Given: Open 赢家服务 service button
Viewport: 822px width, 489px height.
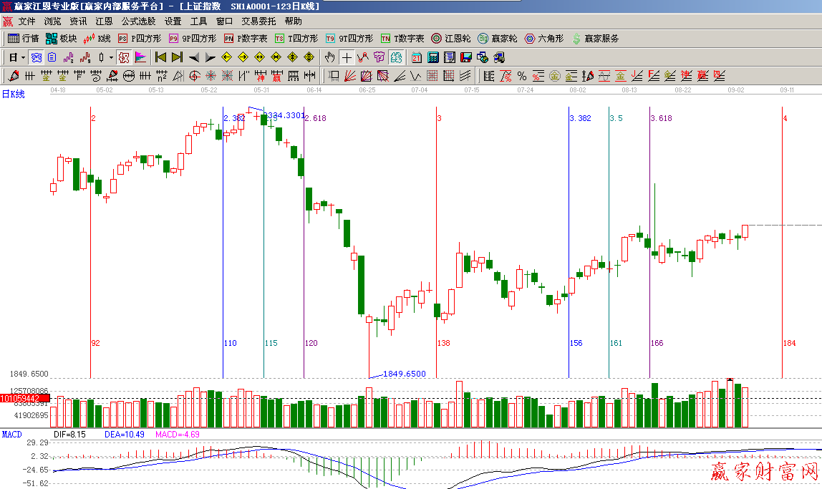Looking at the screenshot, I should 595,39.
